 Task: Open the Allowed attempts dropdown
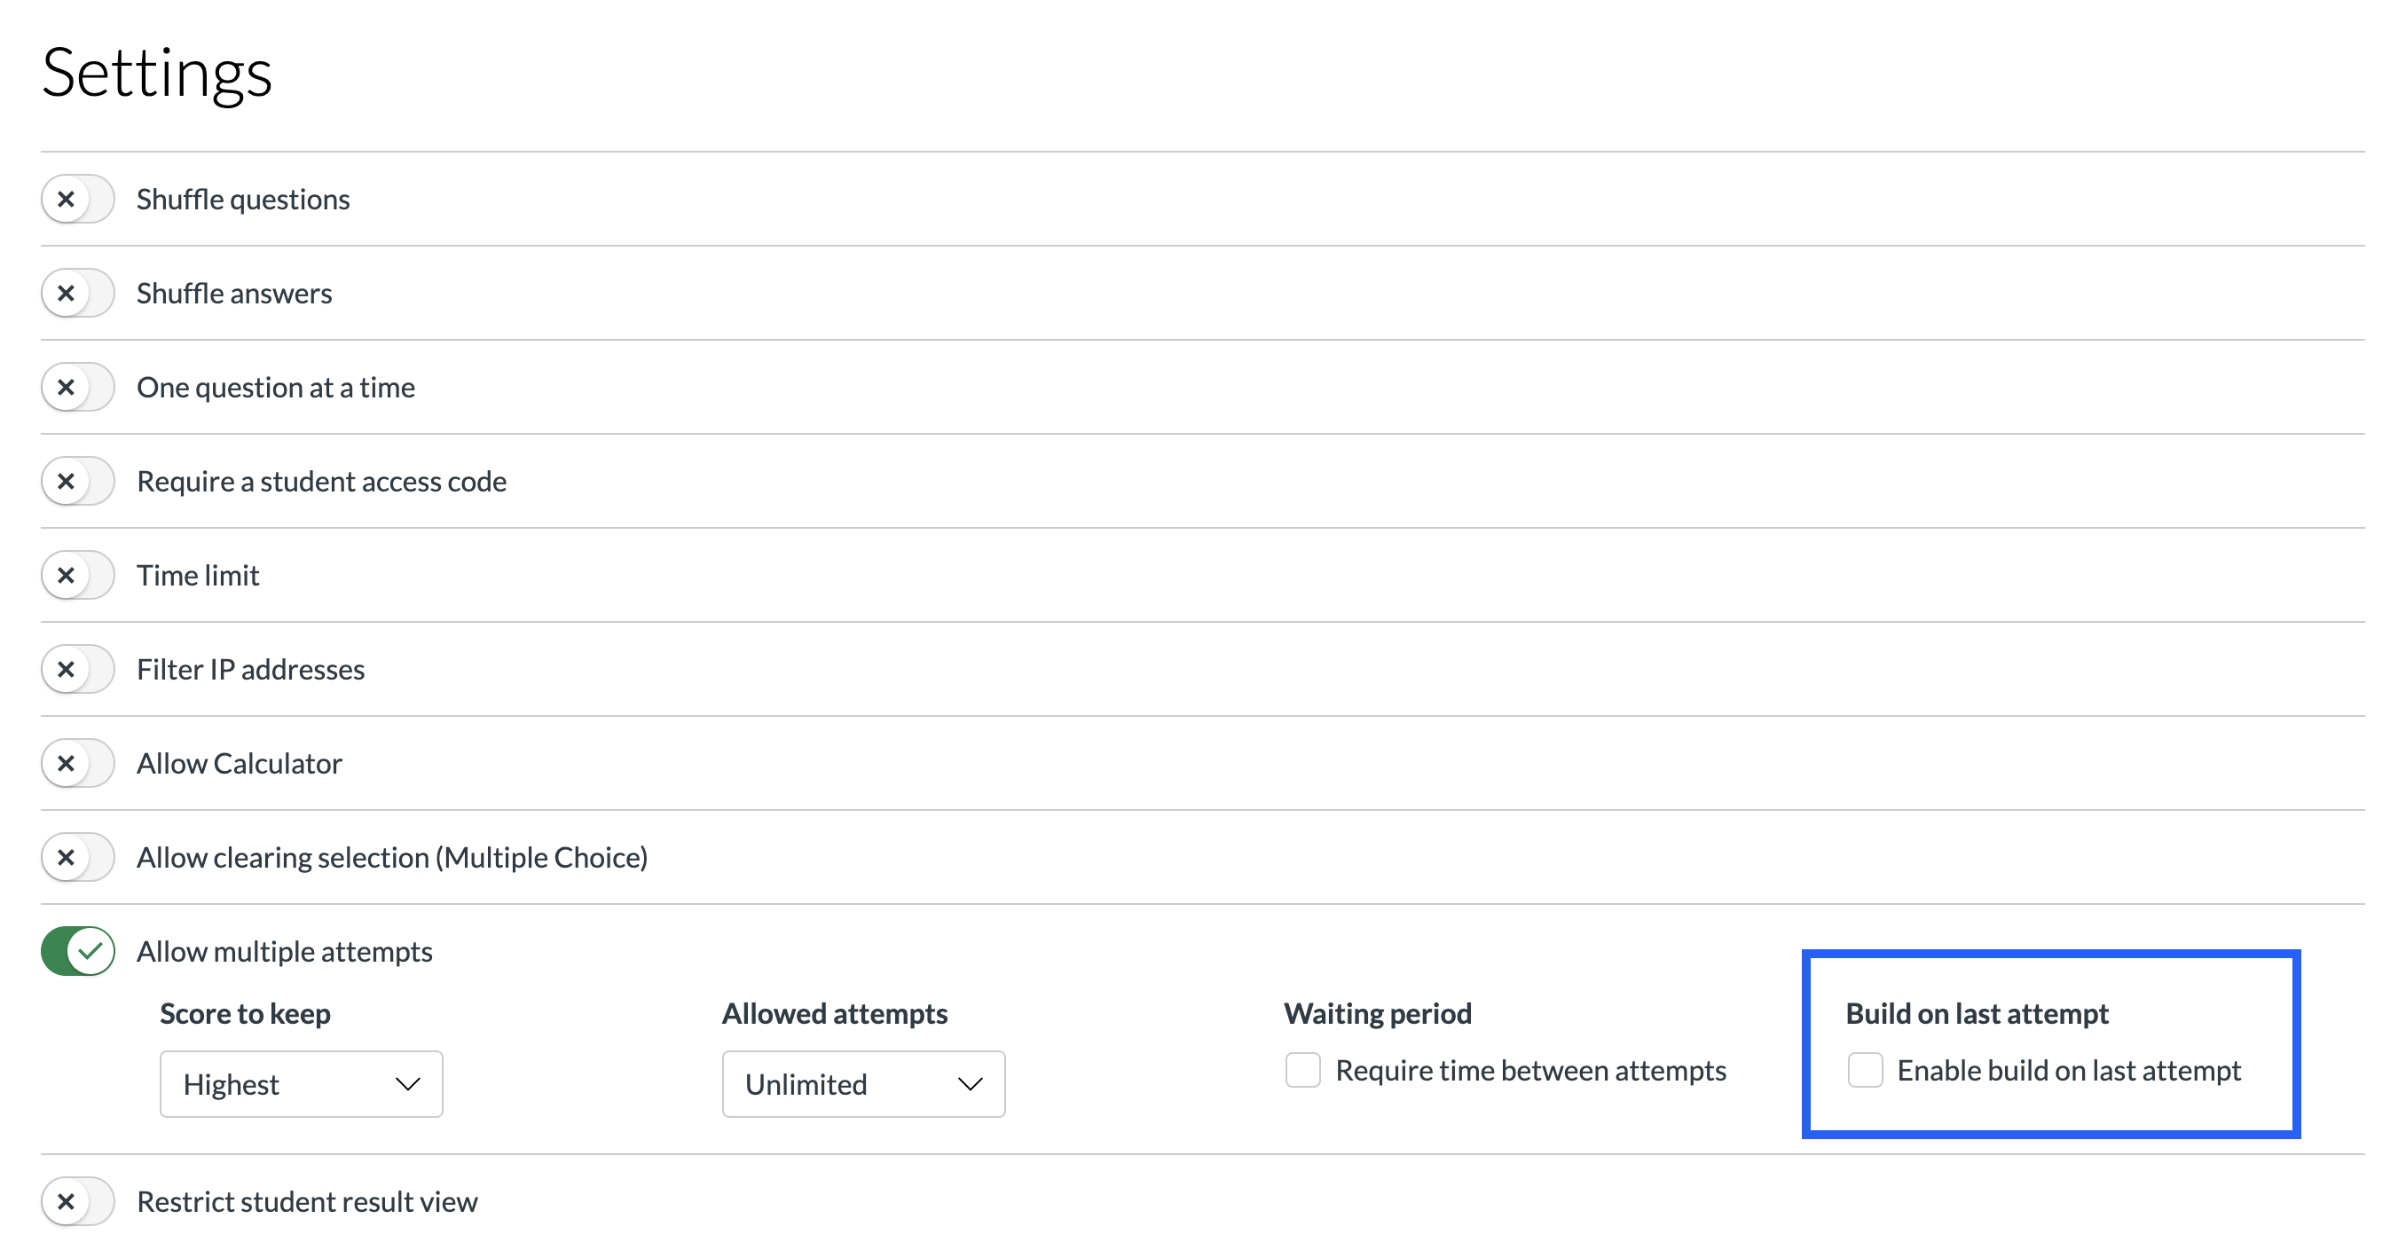(x=862, y=1084)
